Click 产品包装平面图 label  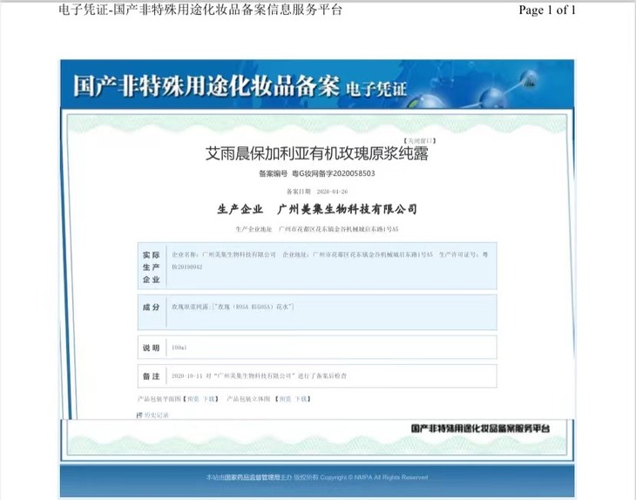[x=159, y=399]
